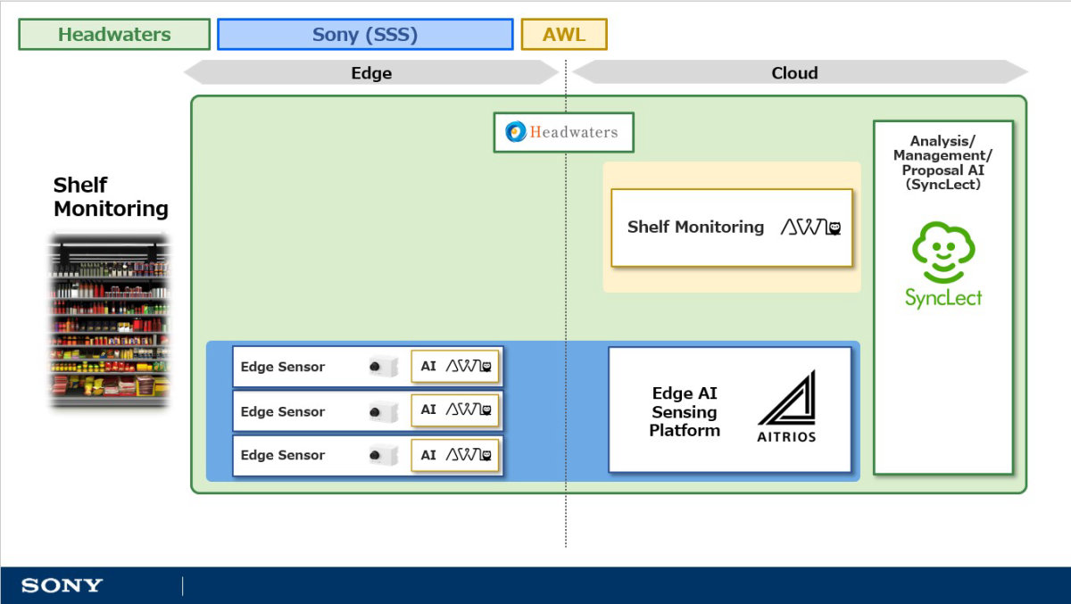The image size is (1071, 604).
Task: Click the Edge AI Sensing Platform label
Action: point(685,411)
